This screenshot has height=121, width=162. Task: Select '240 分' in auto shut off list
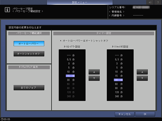(x=119, y=96)
